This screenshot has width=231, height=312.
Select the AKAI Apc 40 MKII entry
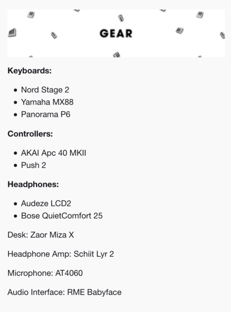[54, 153]
